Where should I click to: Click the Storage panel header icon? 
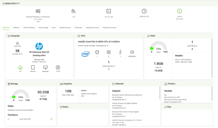point(9,84)
